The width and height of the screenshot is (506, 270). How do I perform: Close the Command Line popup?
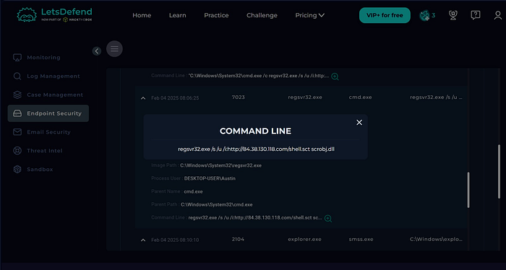[359, 123]
